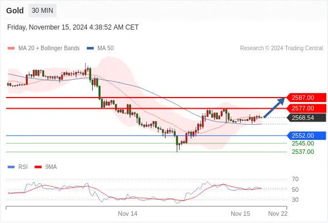Click the Gold chart title

point(15,11)
